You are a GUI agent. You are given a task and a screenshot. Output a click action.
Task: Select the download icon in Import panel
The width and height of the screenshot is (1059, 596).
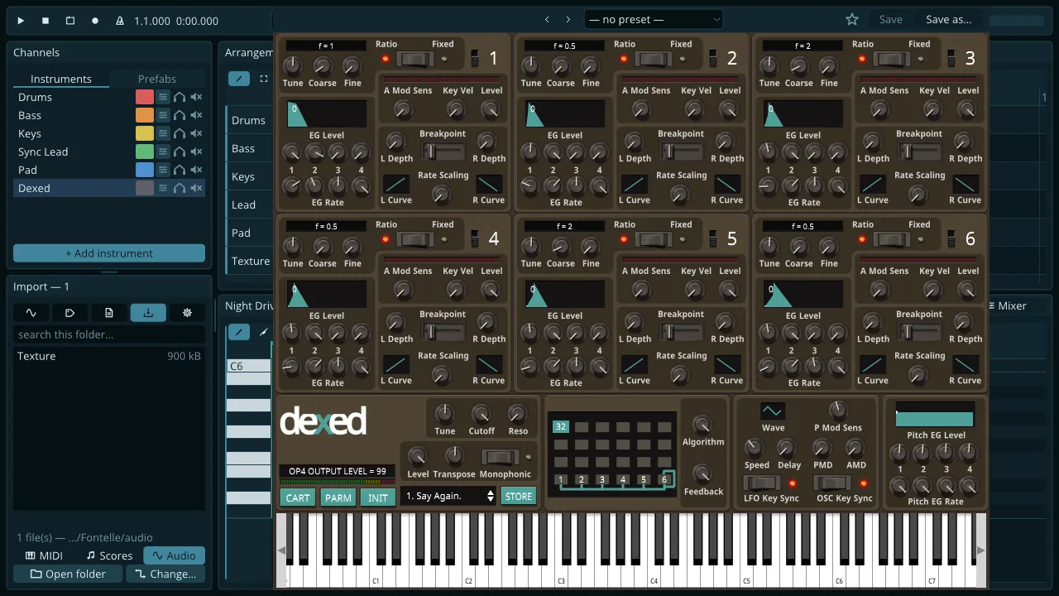pyautogui.click(x=148, y=312)
